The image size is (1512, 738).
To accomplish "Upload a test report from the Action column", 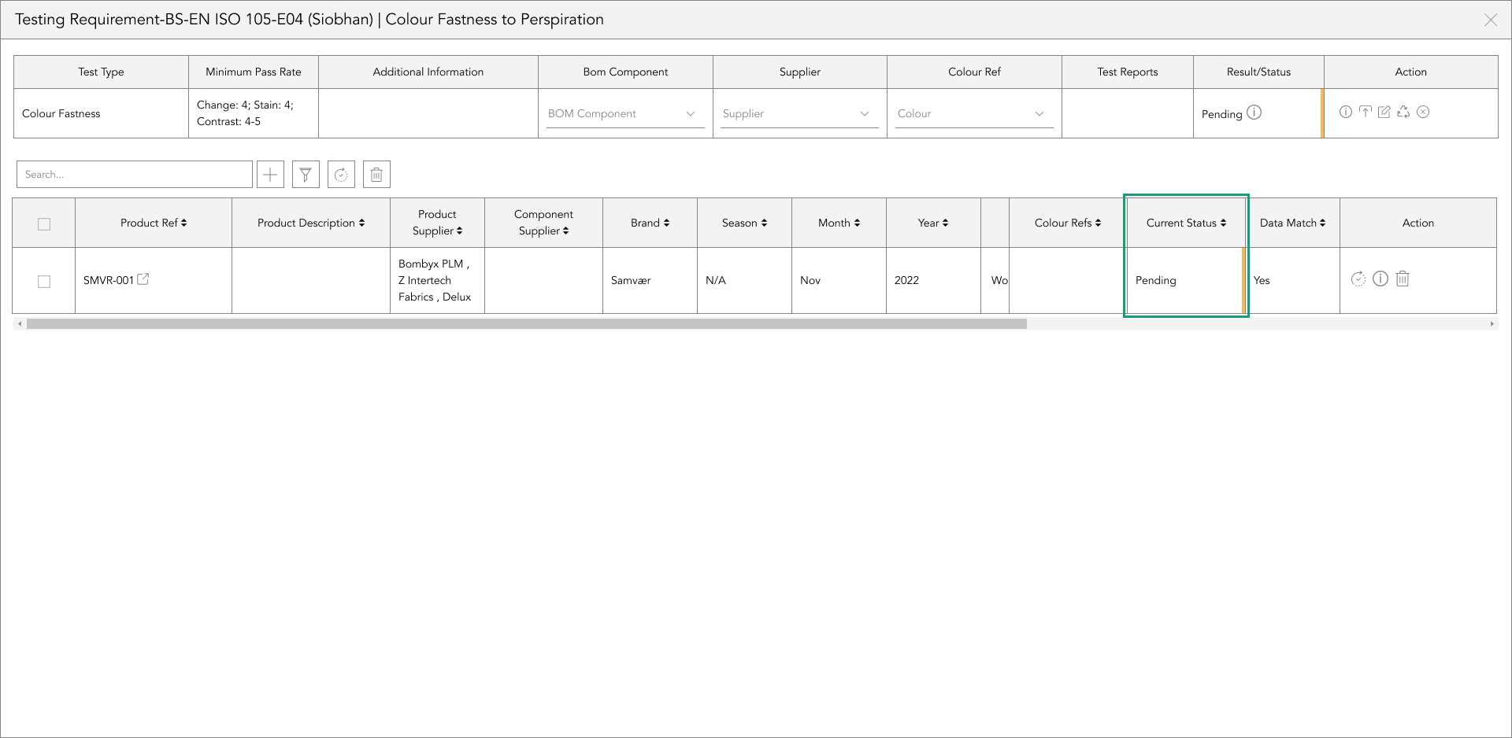I will click(1365, 112).
